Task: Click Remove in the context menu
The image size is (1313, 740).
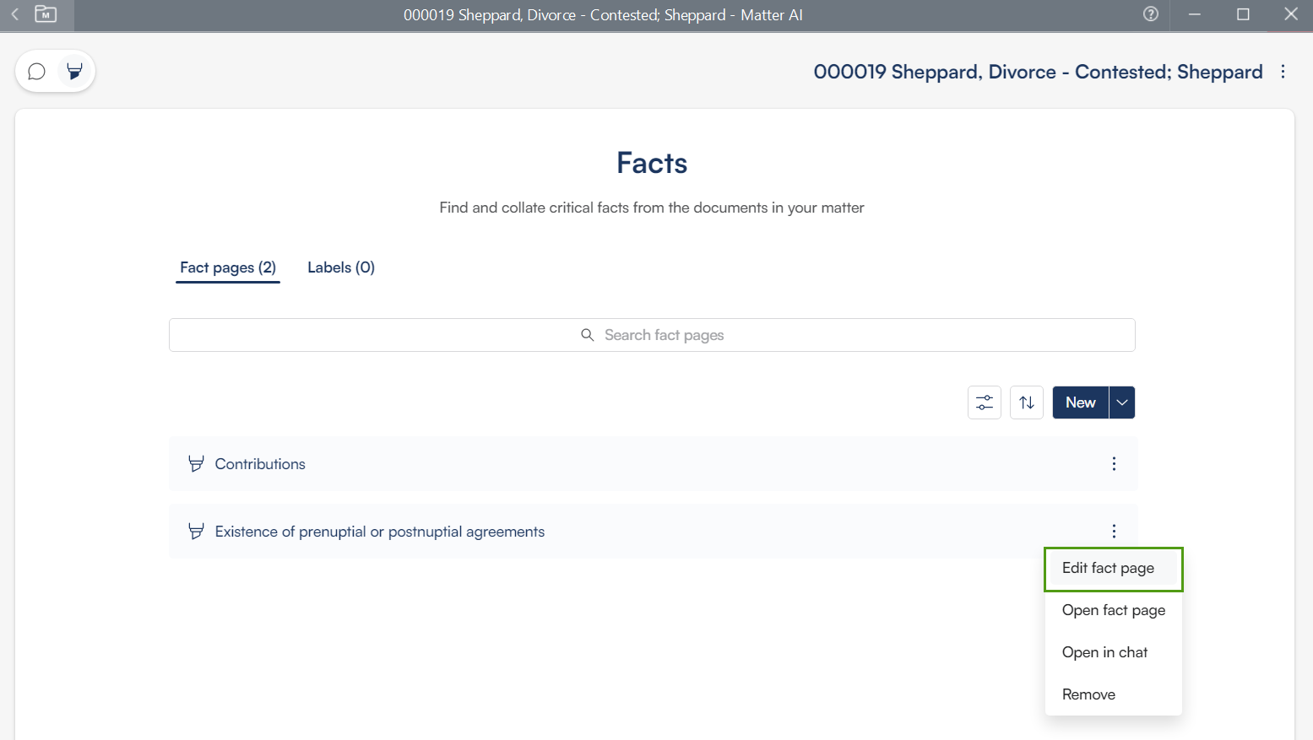Action: coord(1088,694)
